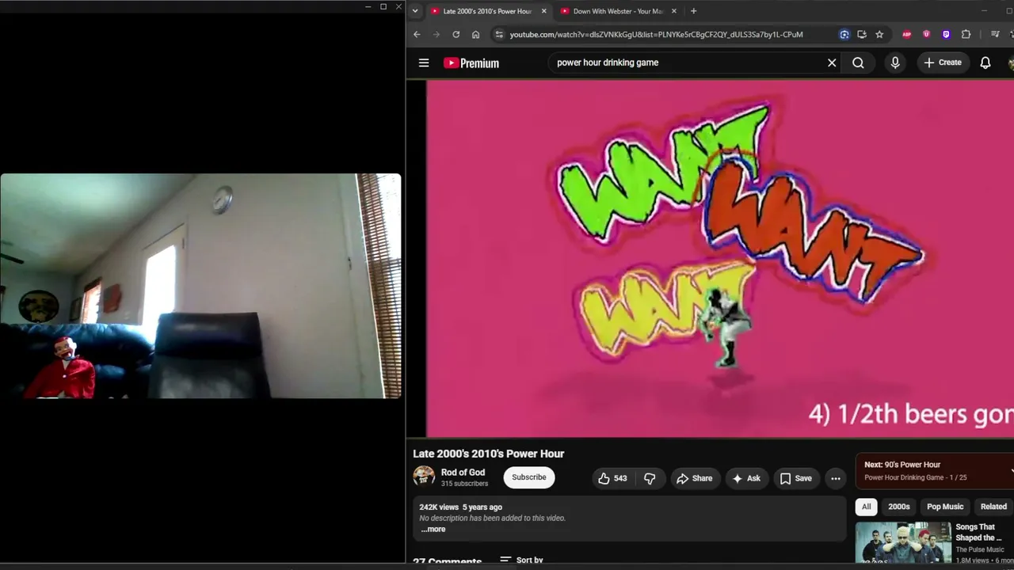This screenshot has width=1014, height=570.
Task: Click the Create button
Action: click(943, 63)
